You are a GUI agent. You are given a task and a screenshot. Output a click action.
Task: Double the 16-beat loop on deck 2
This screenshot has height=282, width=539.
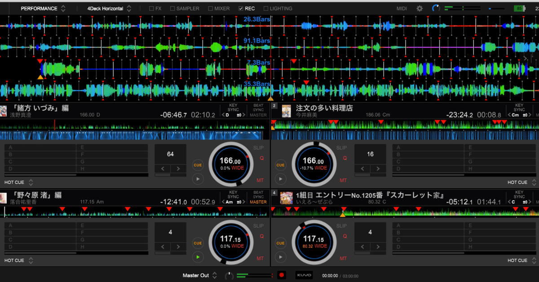(x=378, y=169)
